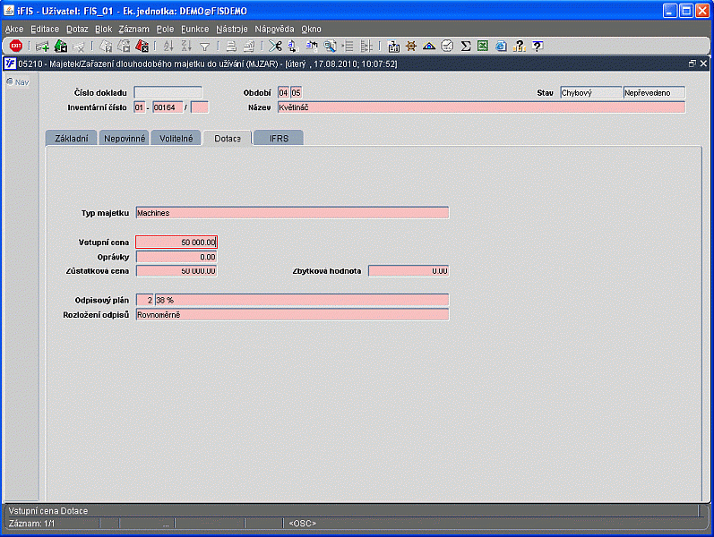Open the Blok menu
Screen dimensions: 714x537
tap(103, 30)
